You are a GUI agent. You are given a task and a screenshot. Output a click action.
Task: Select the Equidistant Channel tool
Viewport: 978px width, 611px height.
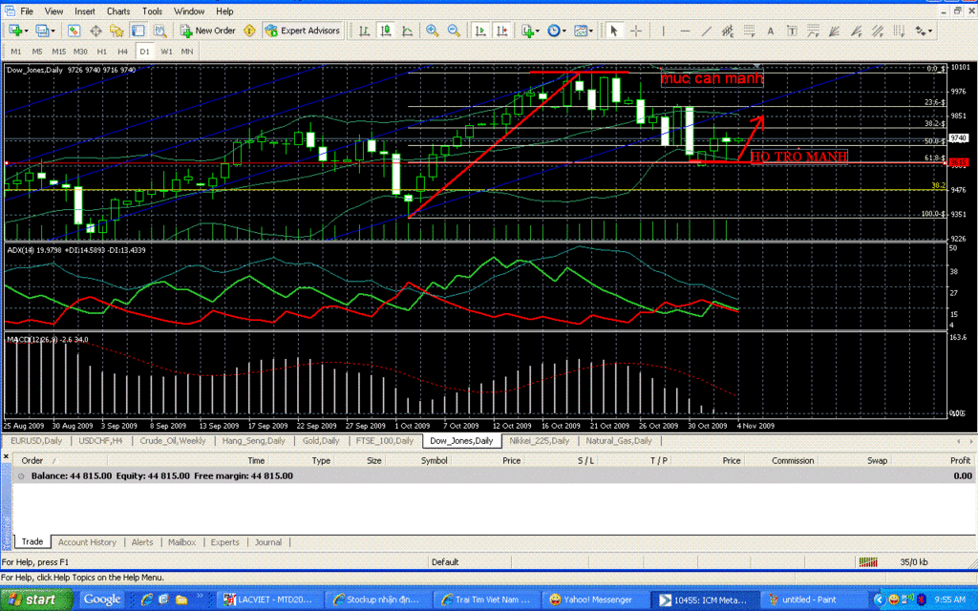(727, 31)
